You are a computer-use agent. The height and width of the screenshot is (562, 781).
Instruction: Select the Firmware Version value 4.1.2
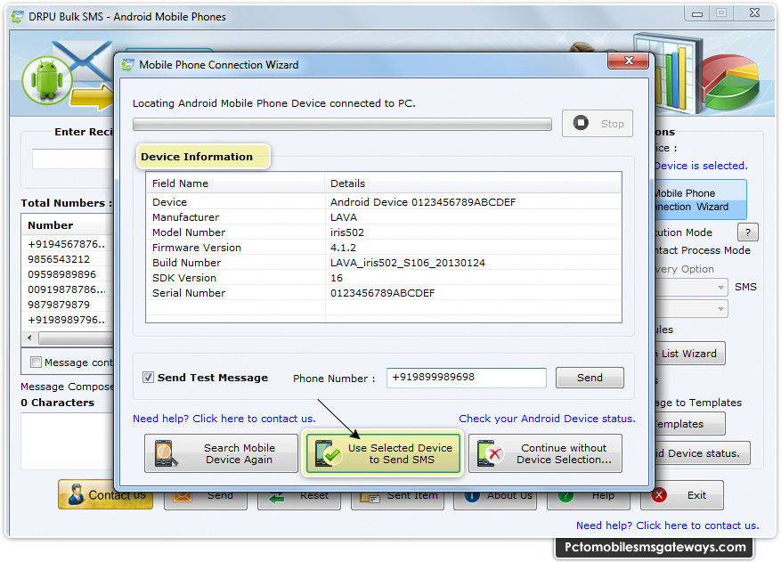pos(343,248)
